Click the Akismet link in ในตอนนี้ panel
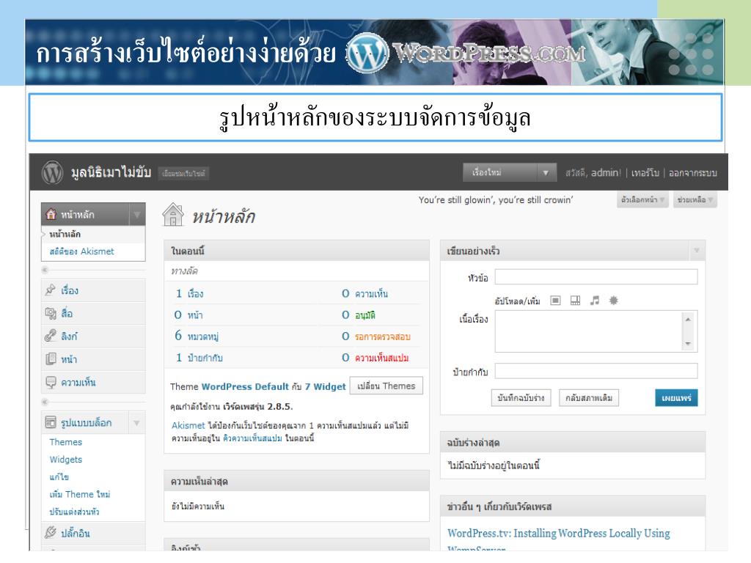 188,425
